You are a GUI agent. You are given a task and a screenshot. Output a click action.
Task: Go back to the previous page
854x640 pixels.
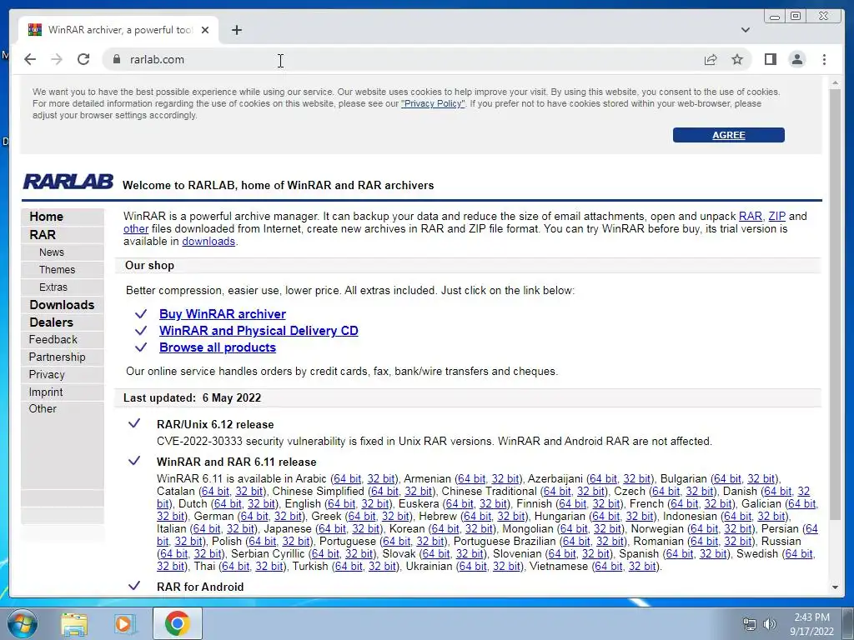point(30,59)
